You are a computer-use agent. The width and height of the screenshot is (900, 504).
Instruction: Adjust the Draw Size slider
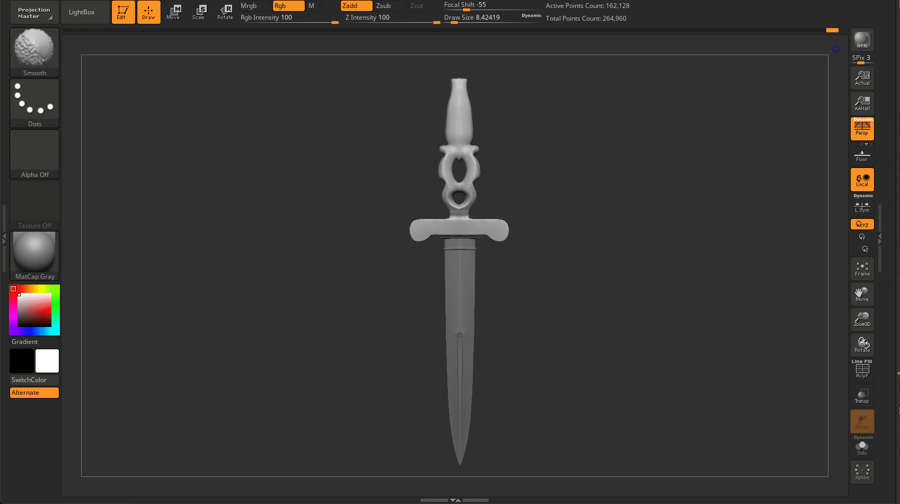(x=480, y=18)
